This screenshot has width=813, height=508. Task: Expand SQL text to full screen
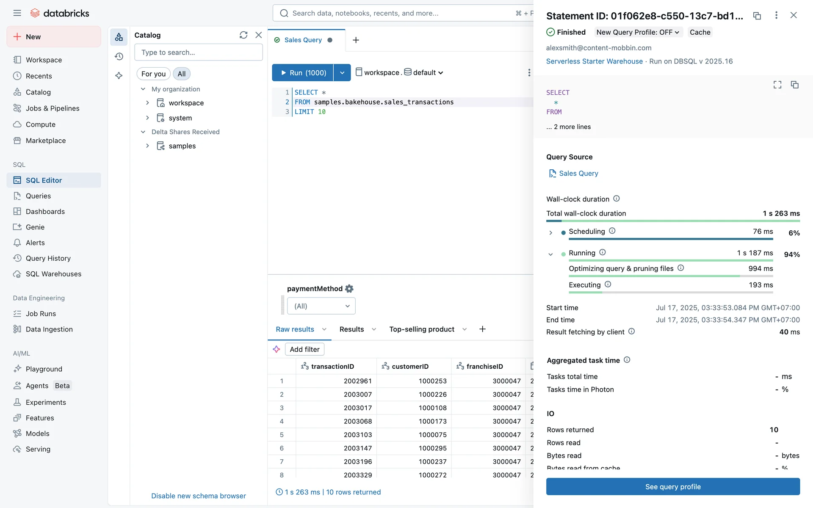tap(777, 85)
